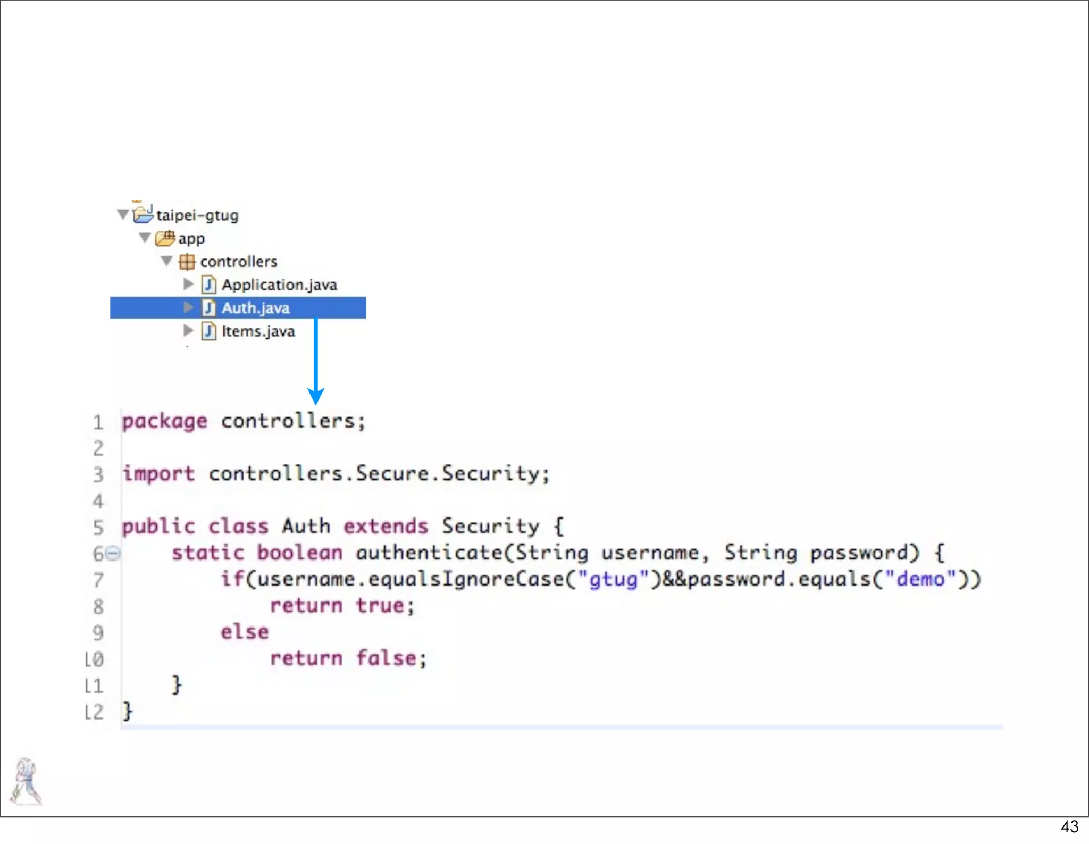Collapse the taipei-gtug project tree
The image size is (1089, 844).
pos(123,214)
